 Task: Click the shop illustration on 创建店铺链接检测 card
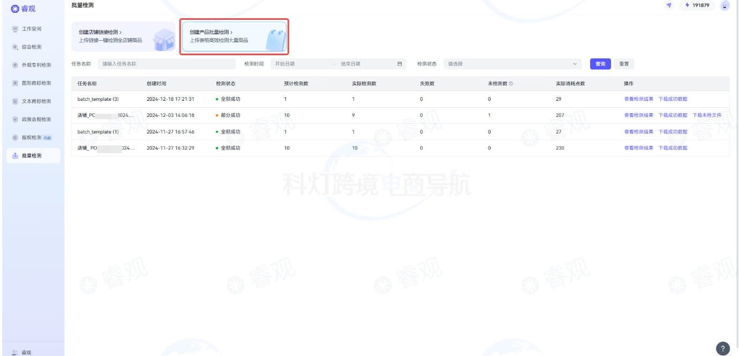(162, 39)
